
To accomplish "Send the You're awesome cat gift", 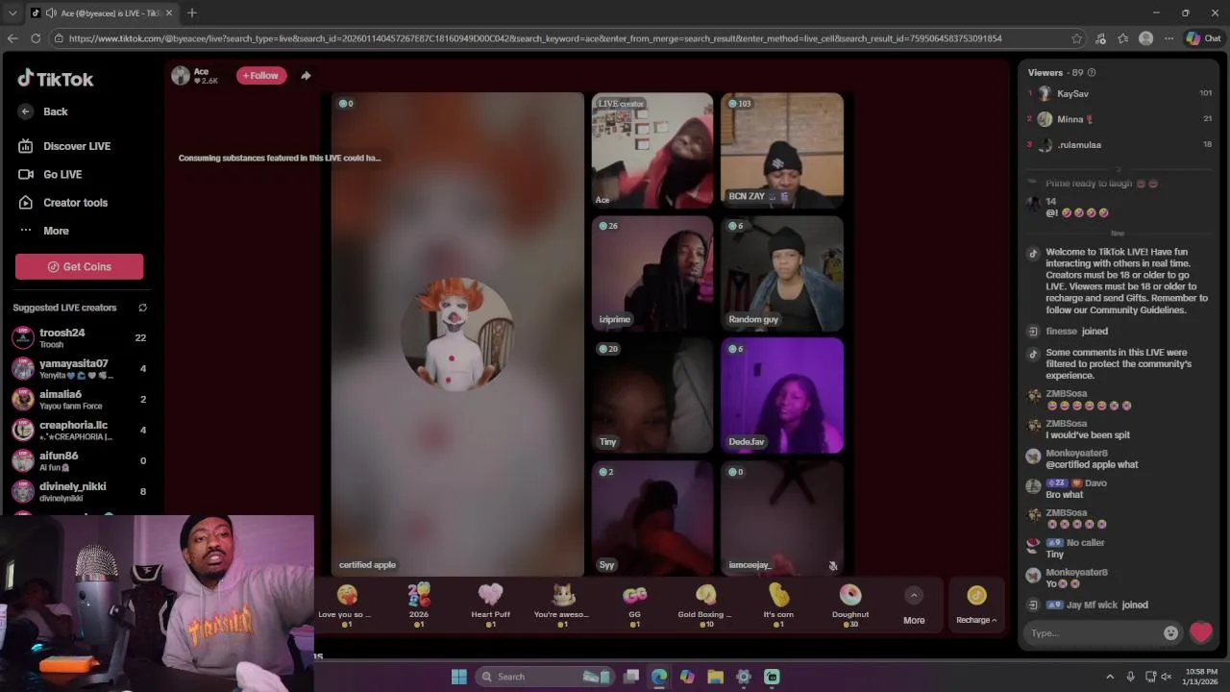I will click(562, 605).
